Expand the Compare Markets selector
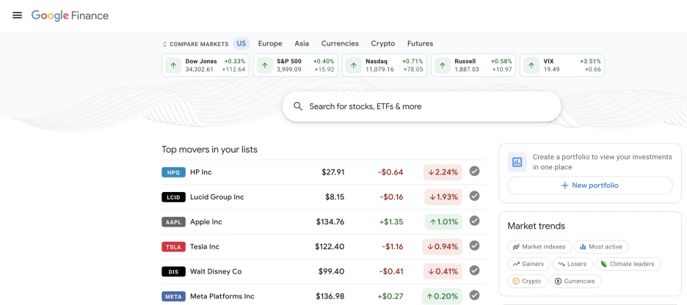687x305 pixels. pyautogui.click(x=195, y=44)
